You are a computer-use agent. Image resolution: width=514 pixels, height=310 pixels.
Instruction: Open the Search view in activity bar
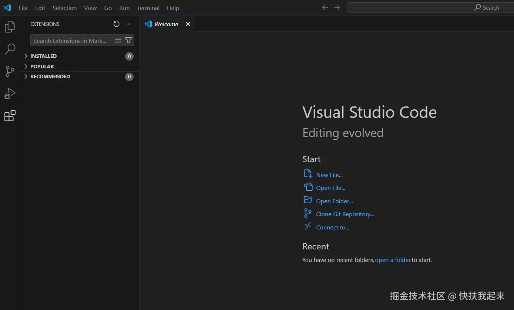click(10, 49)
